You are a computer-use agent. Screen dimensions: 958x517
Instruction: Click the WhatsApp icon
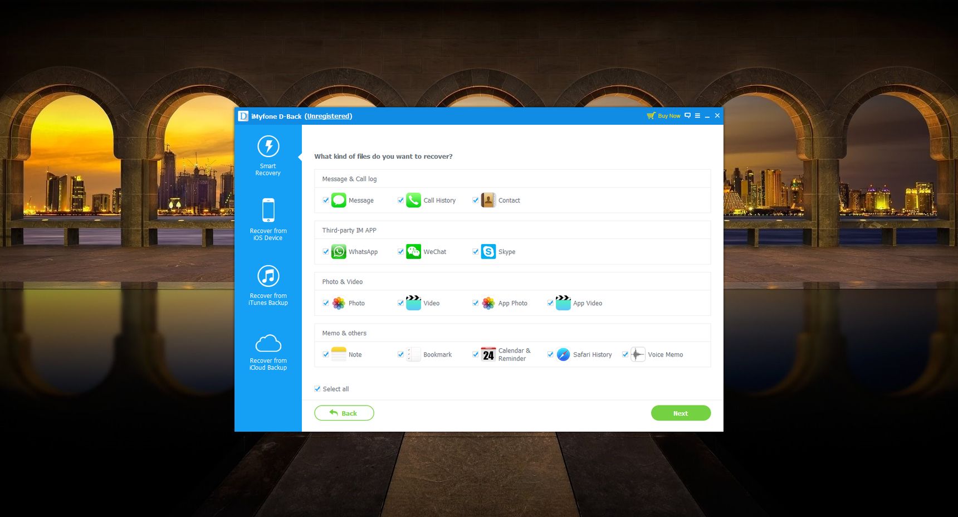tap(339, 251)
